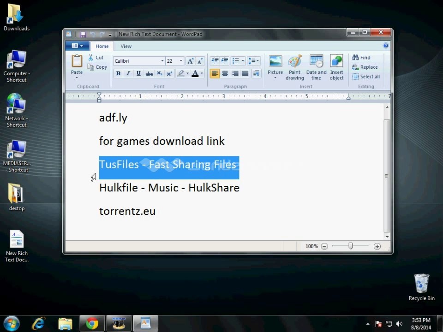Customize the Quick Access Toolbar
Screen dimensions: 443x332
tap(110, 35)
